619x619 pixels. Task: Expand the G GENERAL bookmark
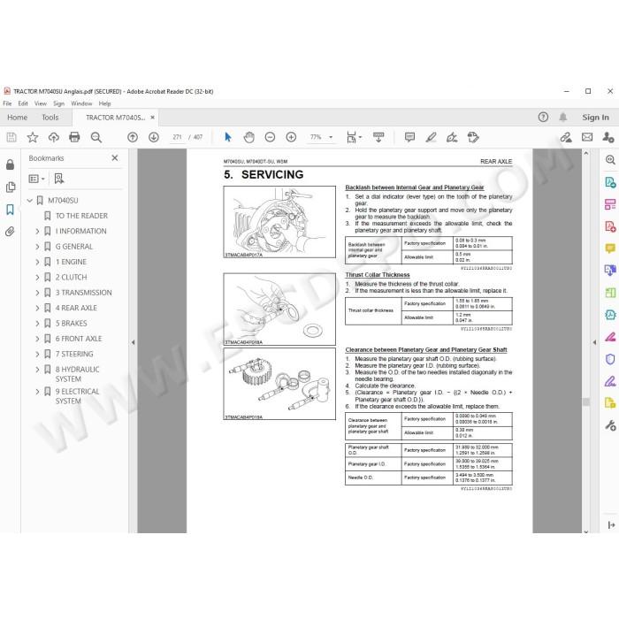pos(37,247)
